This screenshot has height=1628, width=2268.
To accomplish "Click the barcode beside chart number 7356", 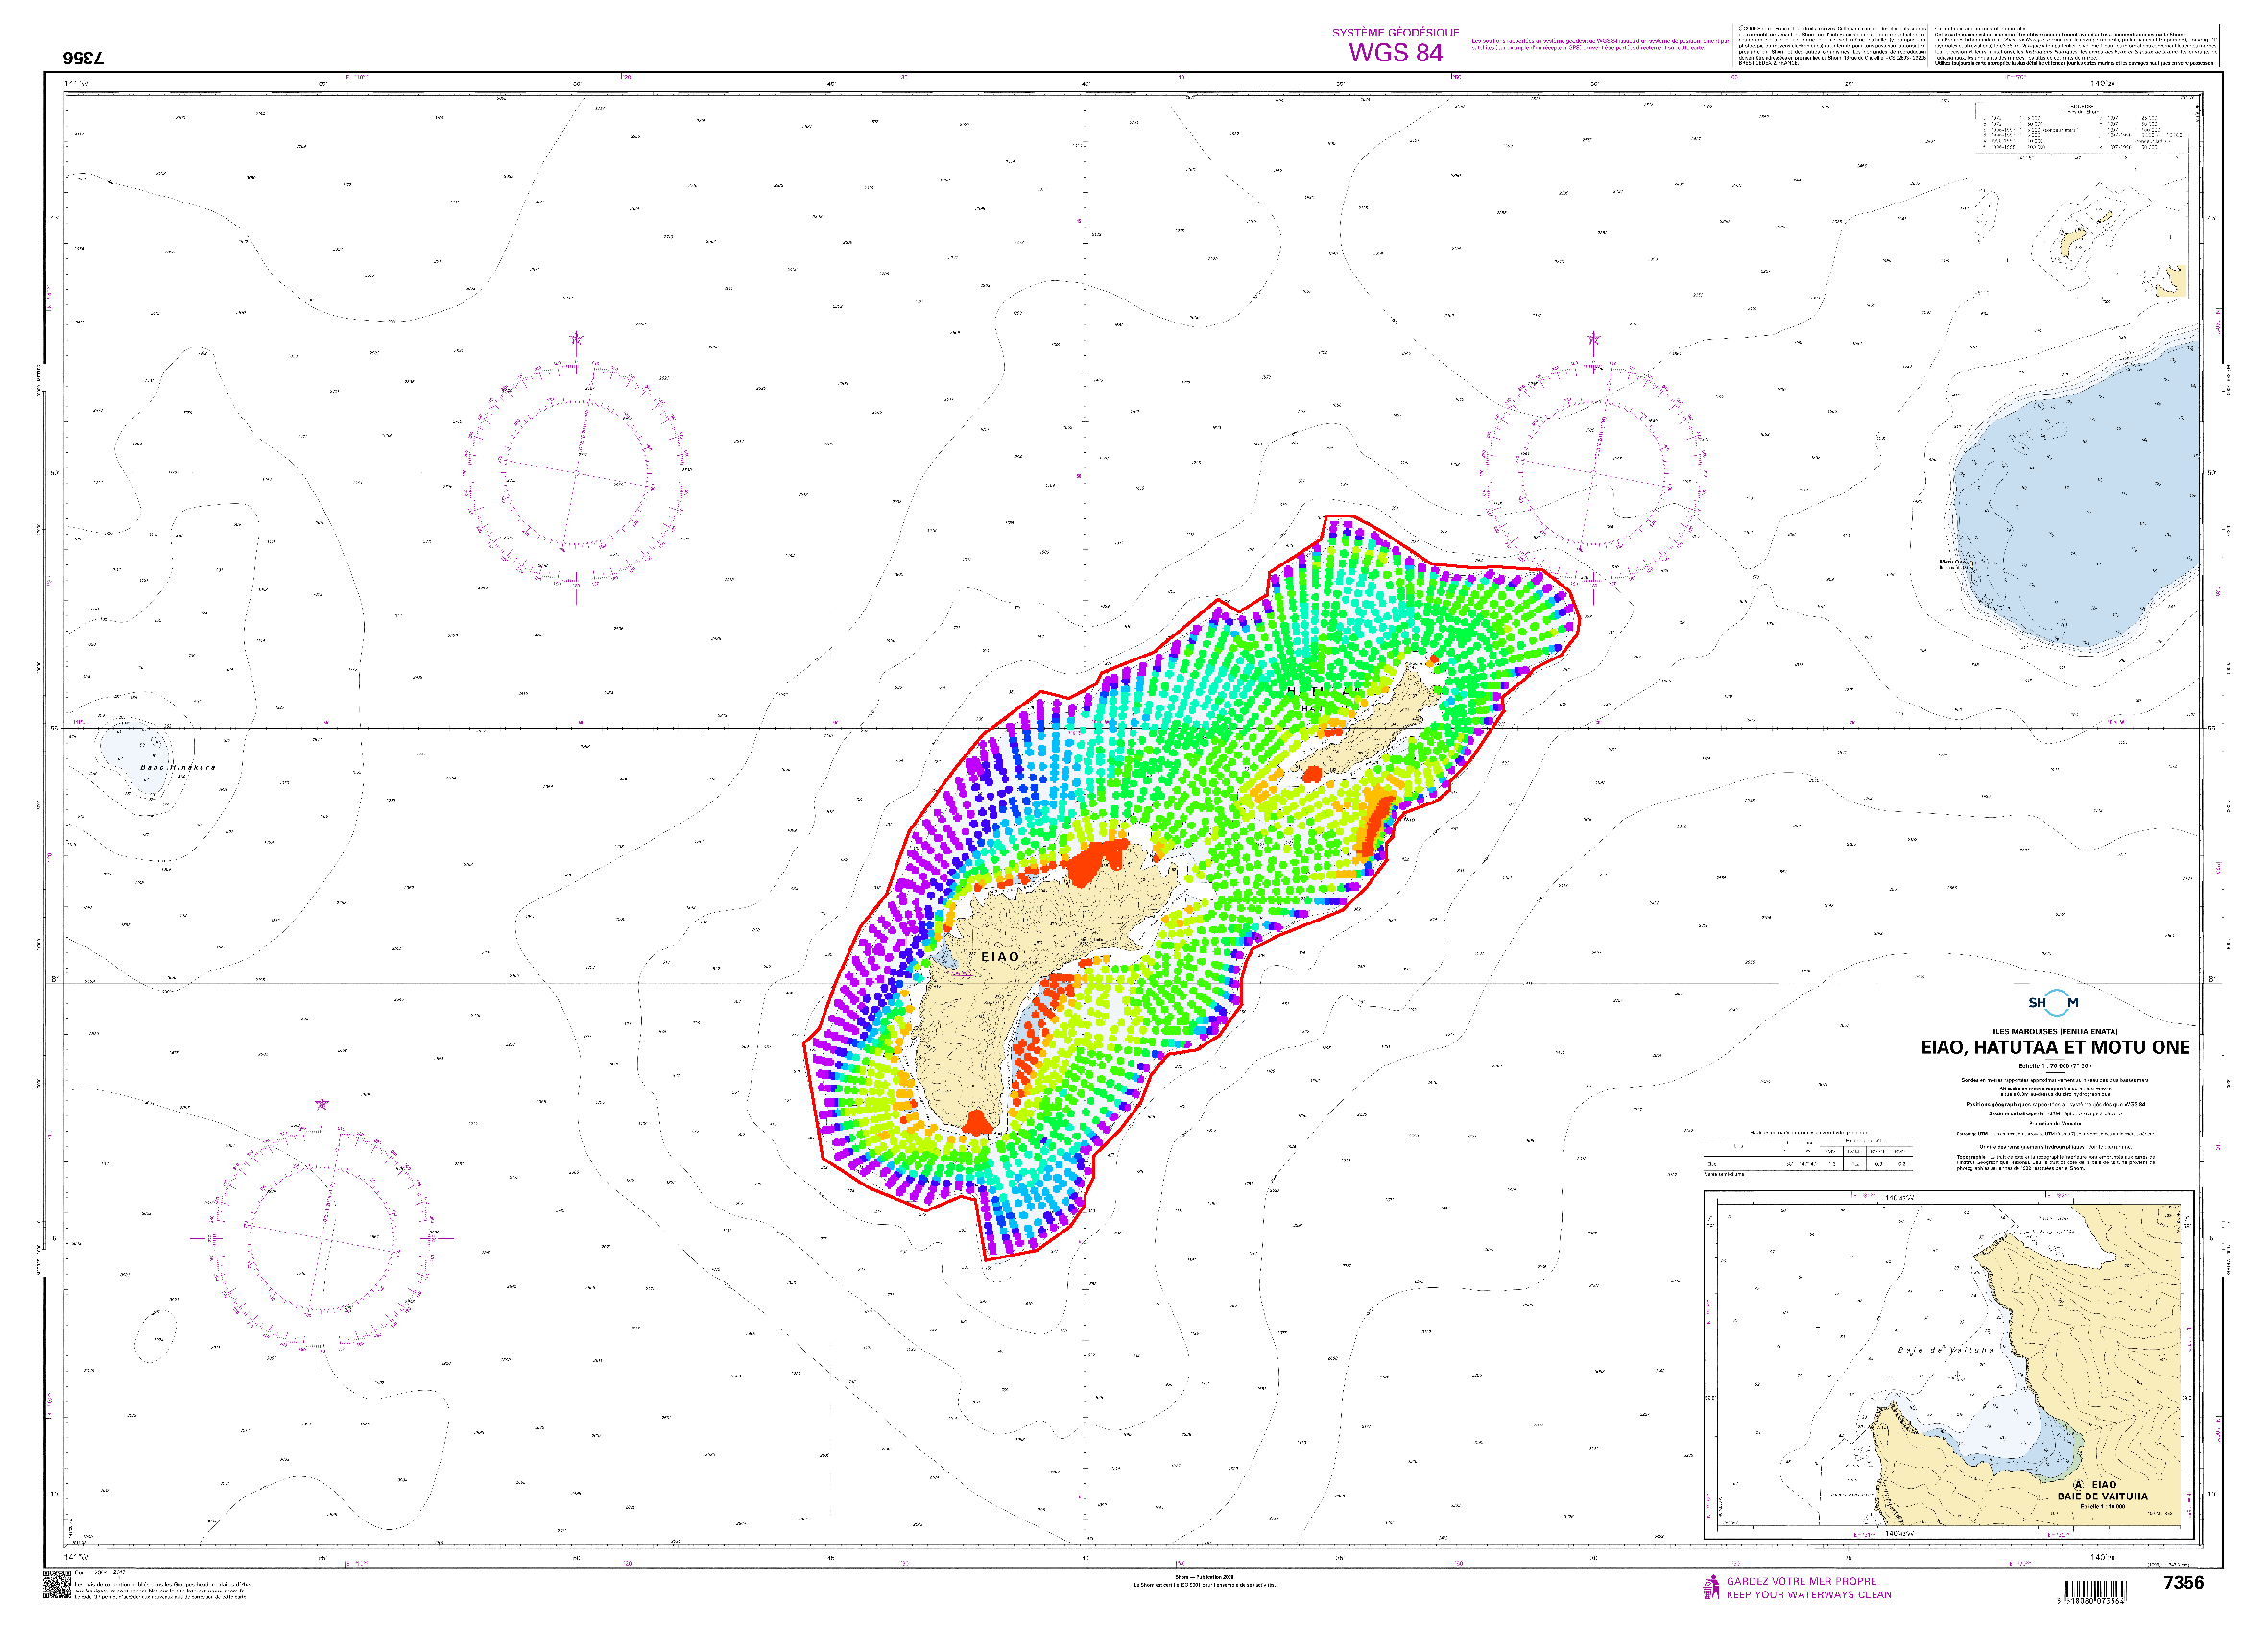I will (2095, 1591).
